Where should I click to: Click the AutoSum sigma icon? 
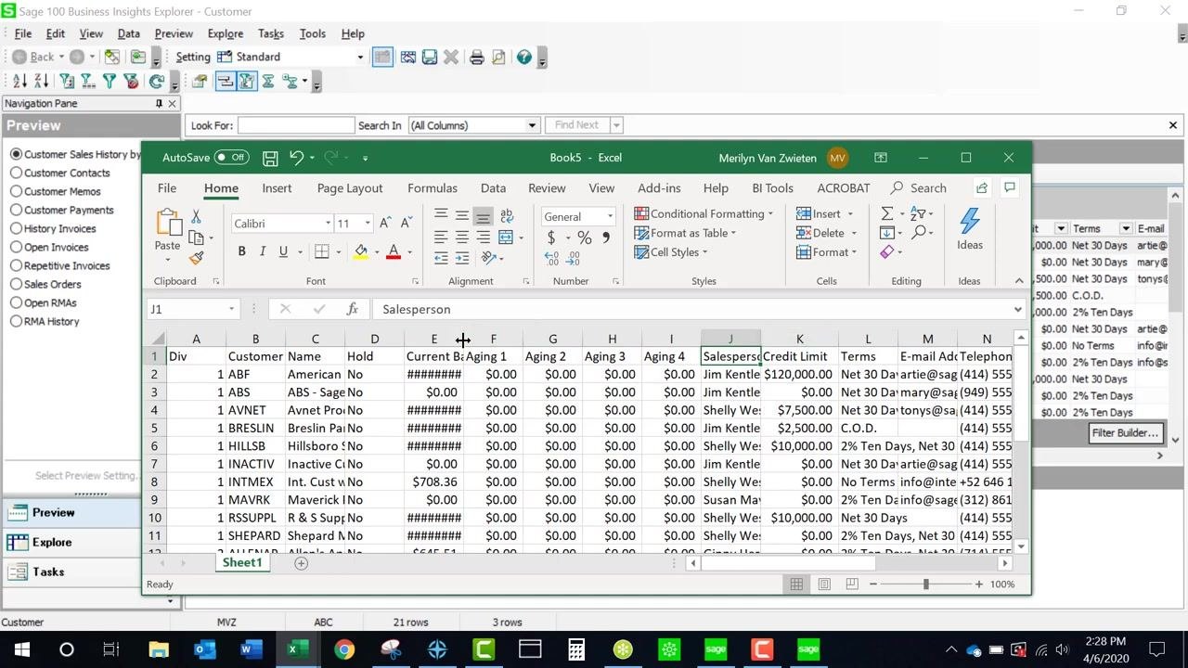click(x=887, y=213)
